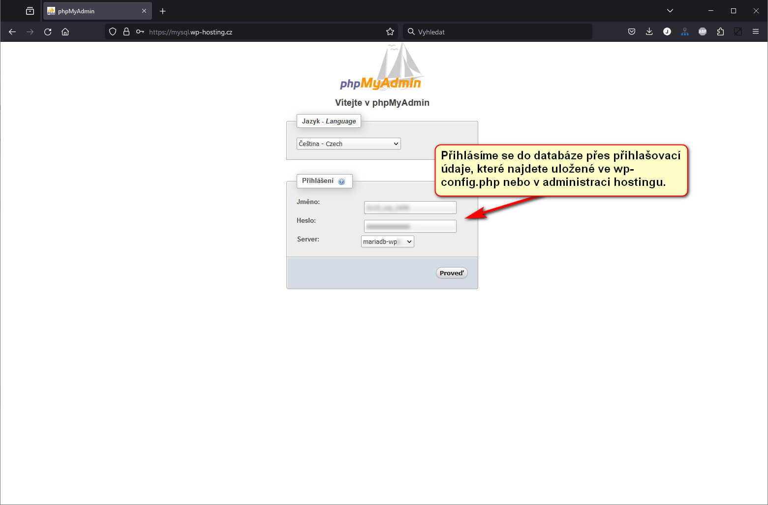Click the saved password key icon
The height and width of the screenshot is (505, 768).
pyautogui.click(x=140, y=32)
